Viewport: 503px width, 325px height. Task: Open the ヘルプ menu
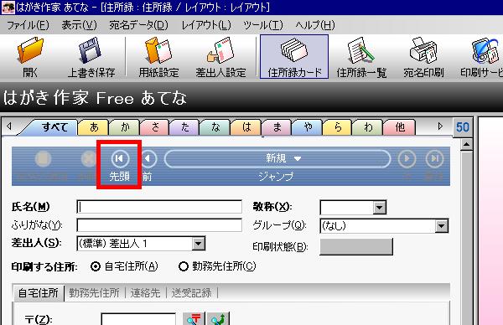(x=315, y=25)
